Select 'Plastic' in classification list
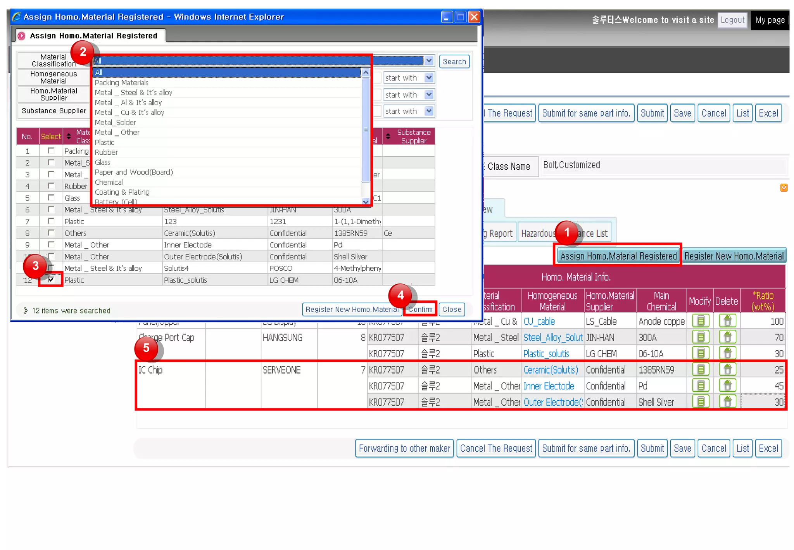 (x=105, y=142)
